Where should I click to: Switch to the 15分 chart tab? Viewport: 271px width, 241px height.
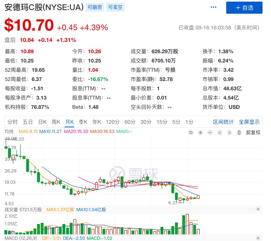pos(162,122)
